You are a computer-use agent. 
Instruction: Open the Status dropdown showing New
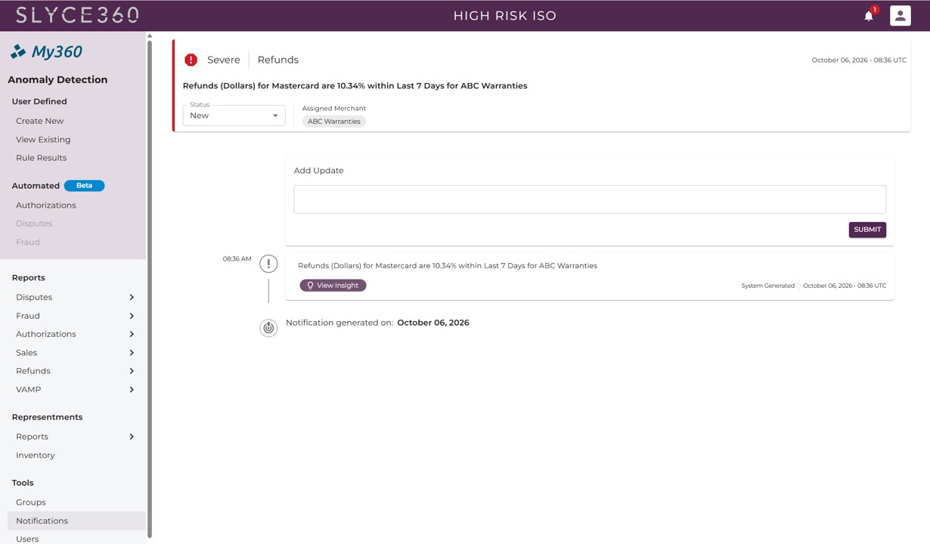click(x=234, y=116)
